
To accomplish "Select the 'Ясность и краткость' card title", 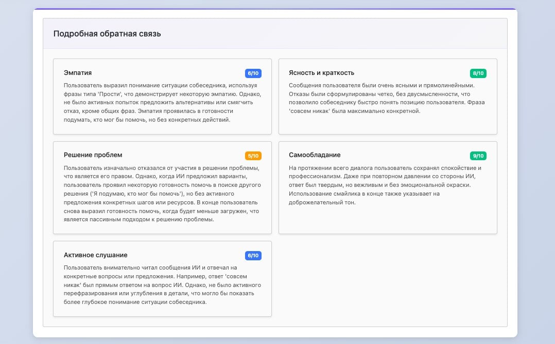I will tap(321, 73).
